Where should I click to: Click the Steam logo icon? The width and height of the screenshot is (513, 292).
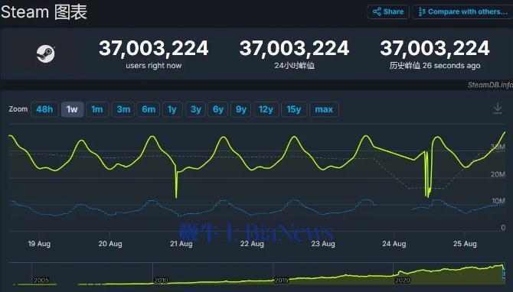pyautogui.click(x=45, y=54)
